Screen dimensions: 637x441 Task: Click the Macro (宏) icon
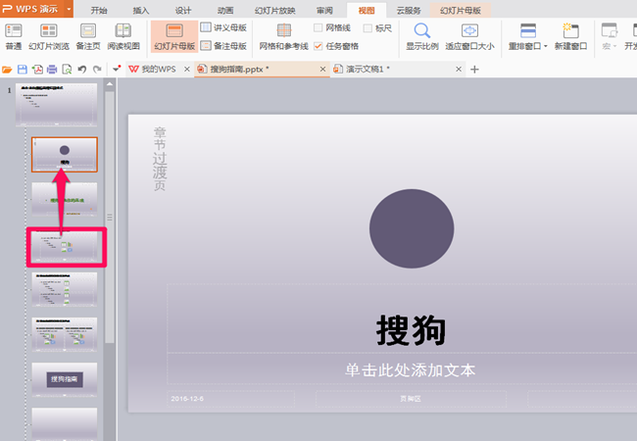(609, 30)
